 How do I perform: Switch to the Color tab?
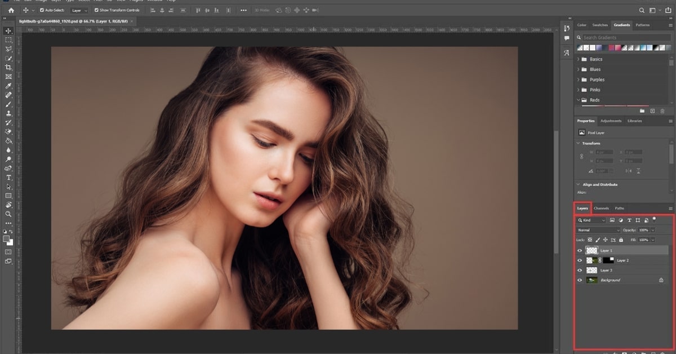[x=582, y=25]
